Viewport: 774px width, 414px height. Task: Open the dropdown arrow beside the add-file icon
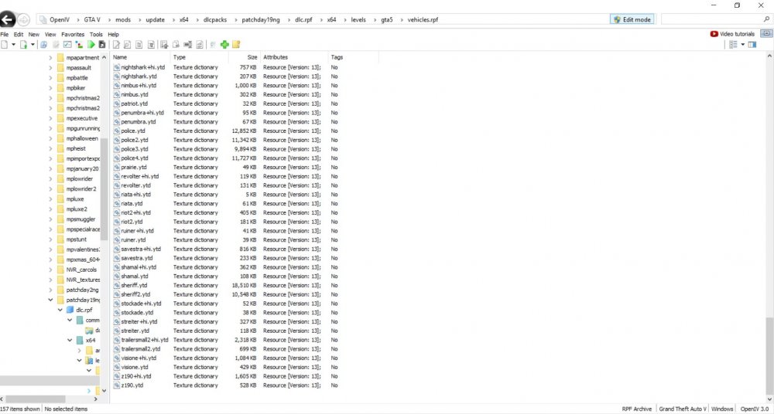pos(33,45)
